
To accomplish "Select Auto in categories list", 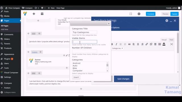I will click(75, 66).
